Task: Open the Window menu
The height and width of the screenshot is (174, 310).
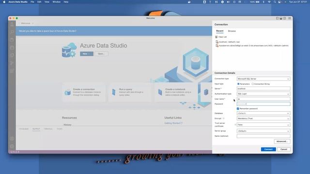Action: point(57,2)
